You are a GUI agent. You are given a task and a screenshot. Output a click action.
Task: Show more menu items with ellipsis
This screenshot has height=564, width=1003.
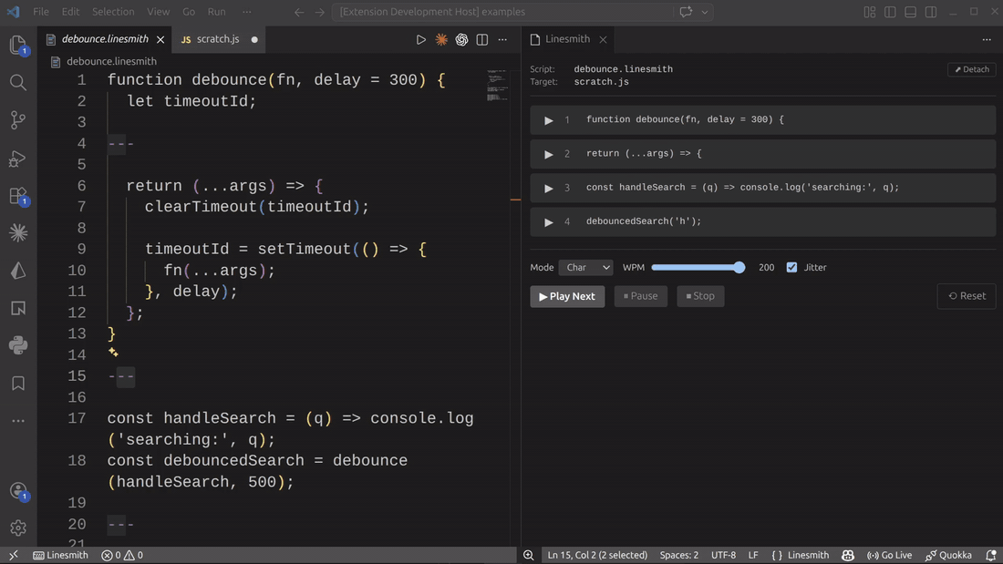click(x=247, y=12)
